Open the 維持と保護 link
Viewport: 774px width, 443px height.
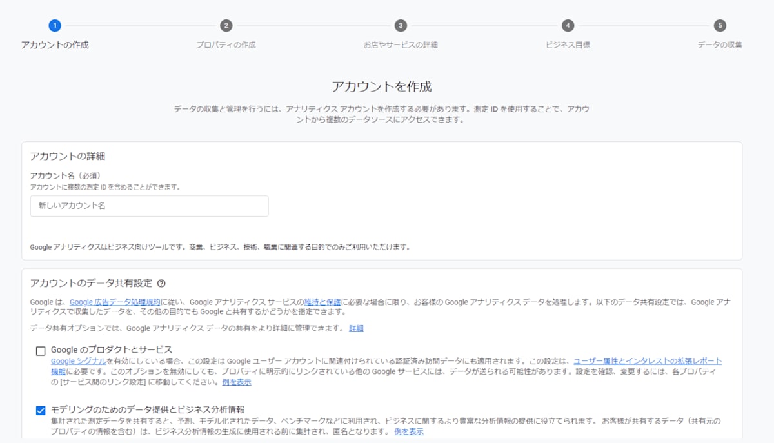point(322,302)
